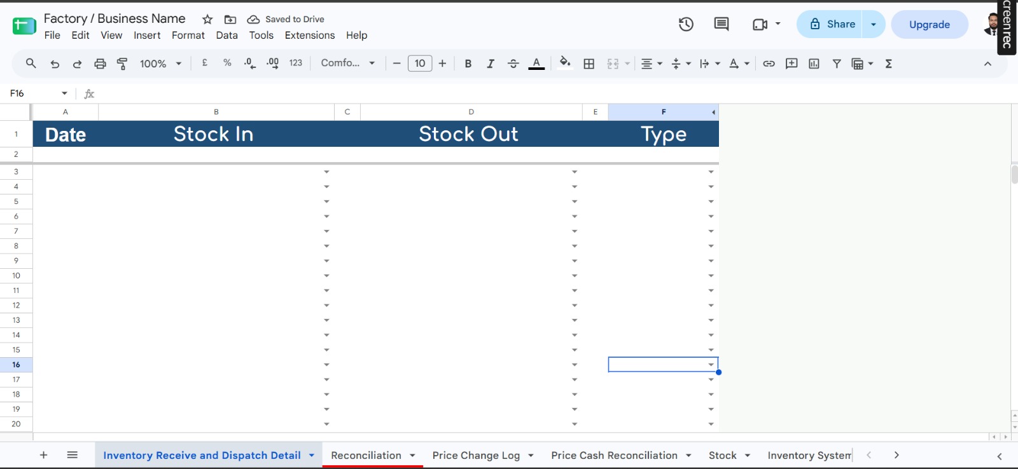Show the all sheets list
Image resolution: width=1018 pixels, height=469 pixels.
point(73,455)
